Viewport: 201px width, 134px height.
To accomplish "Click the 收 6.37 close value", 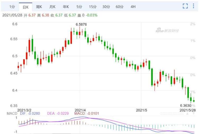I will tap(57, 15).
